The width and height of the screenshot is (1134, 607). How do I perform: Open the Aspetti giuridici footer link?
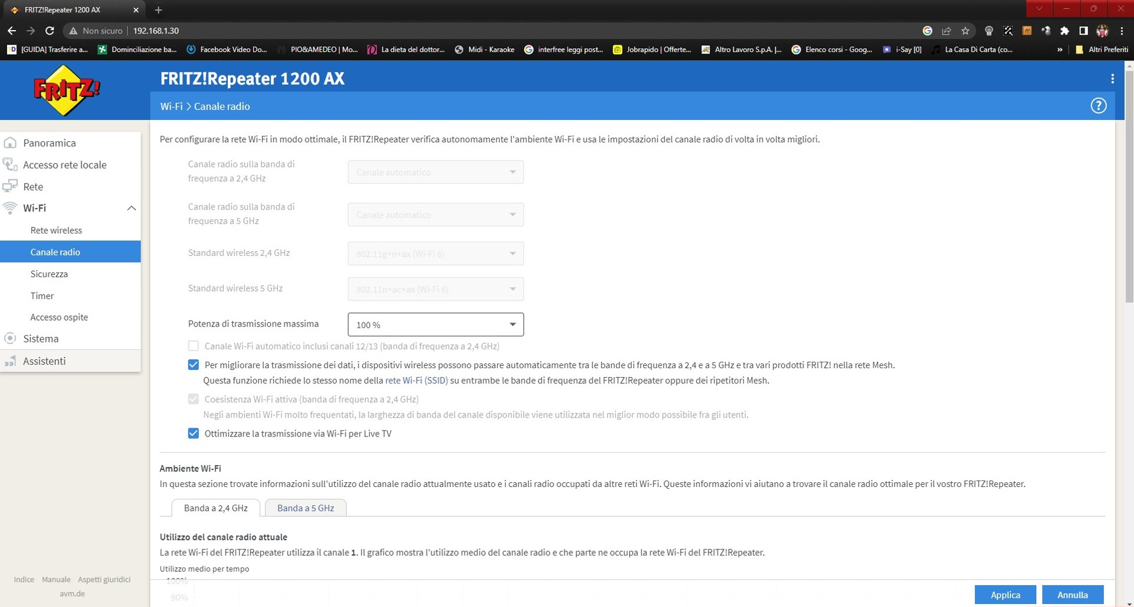[x=104, y=579]
